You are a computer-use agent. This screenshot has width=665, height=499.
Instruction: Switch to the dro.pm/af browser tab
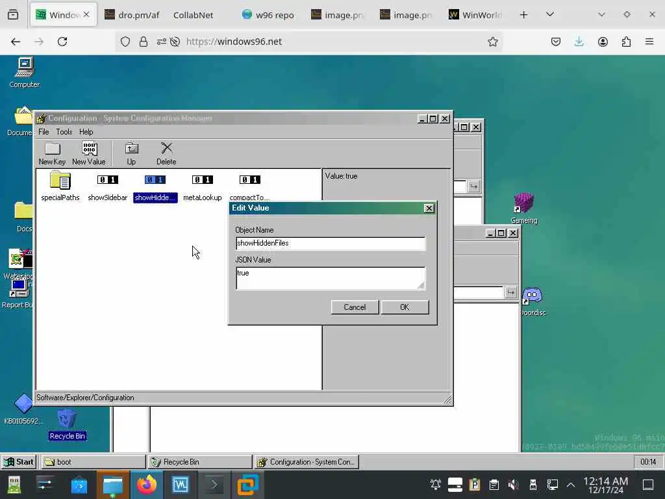132,15
